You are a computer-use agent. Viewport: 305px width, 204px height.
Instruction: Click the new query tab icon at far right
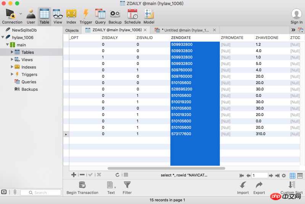(301, 30)
